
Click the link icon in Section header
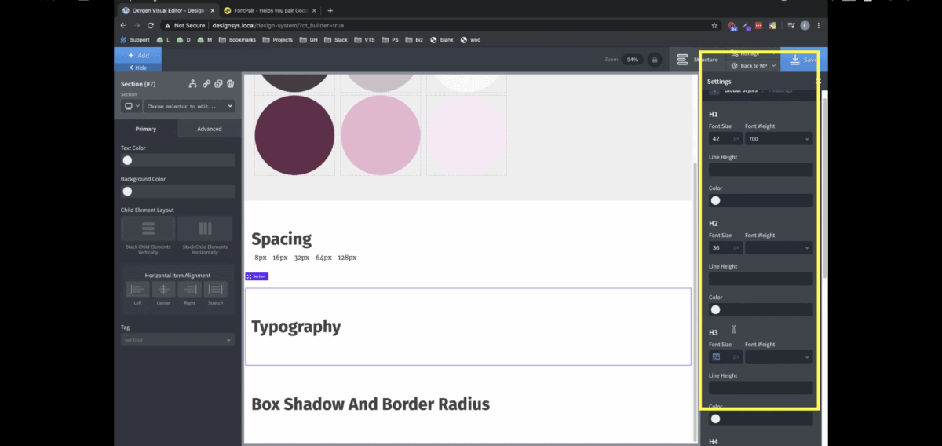pyautogui.click(x=206, y=84)
